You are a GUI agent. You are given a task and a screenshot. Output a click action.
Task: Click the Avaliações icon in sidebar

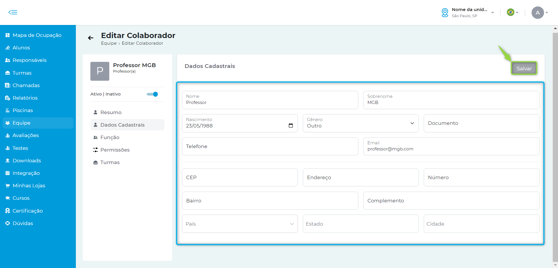(x=8, y=135)
